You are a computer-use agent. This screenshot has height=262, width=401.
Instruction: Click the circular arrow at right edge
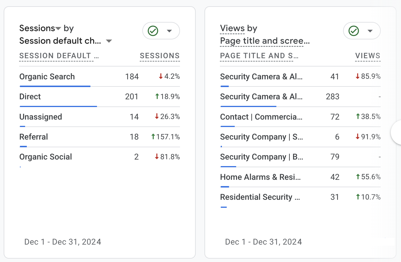397,132
